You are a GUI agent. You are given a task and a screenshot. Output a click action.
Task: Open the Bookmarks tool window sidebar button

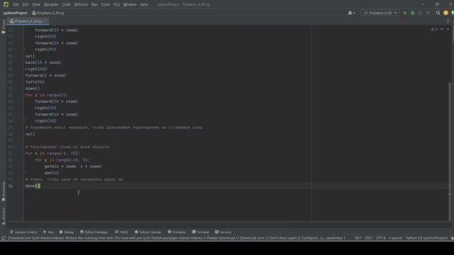(x=4, y=191)
